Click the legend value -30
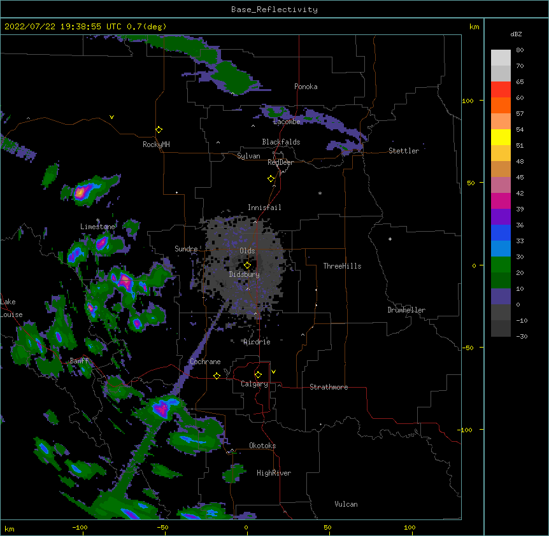549x536 pixels. 522,336
